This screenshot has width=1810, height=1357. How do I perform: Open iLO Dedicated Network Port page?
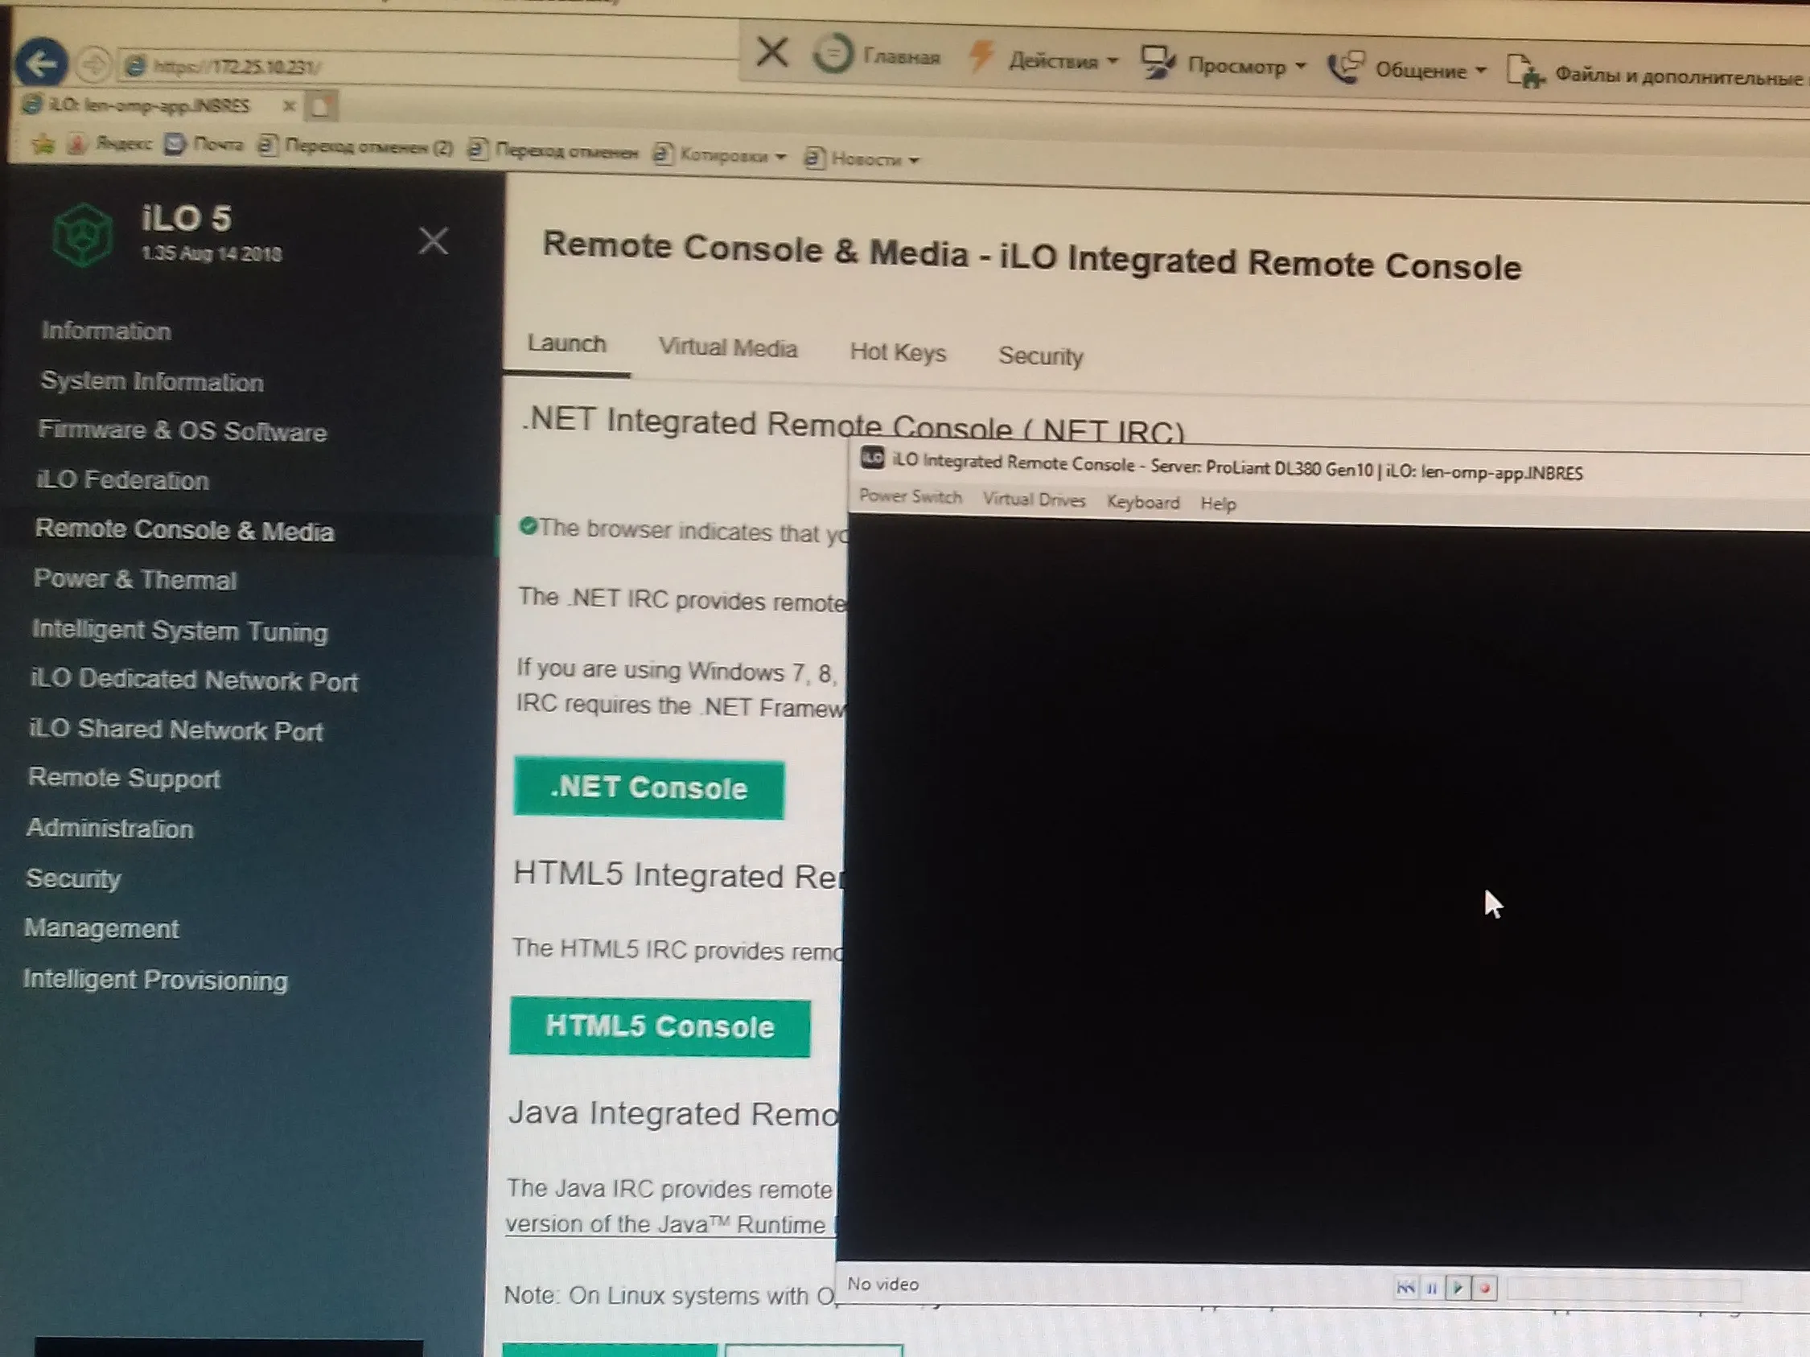coord(195,681)
